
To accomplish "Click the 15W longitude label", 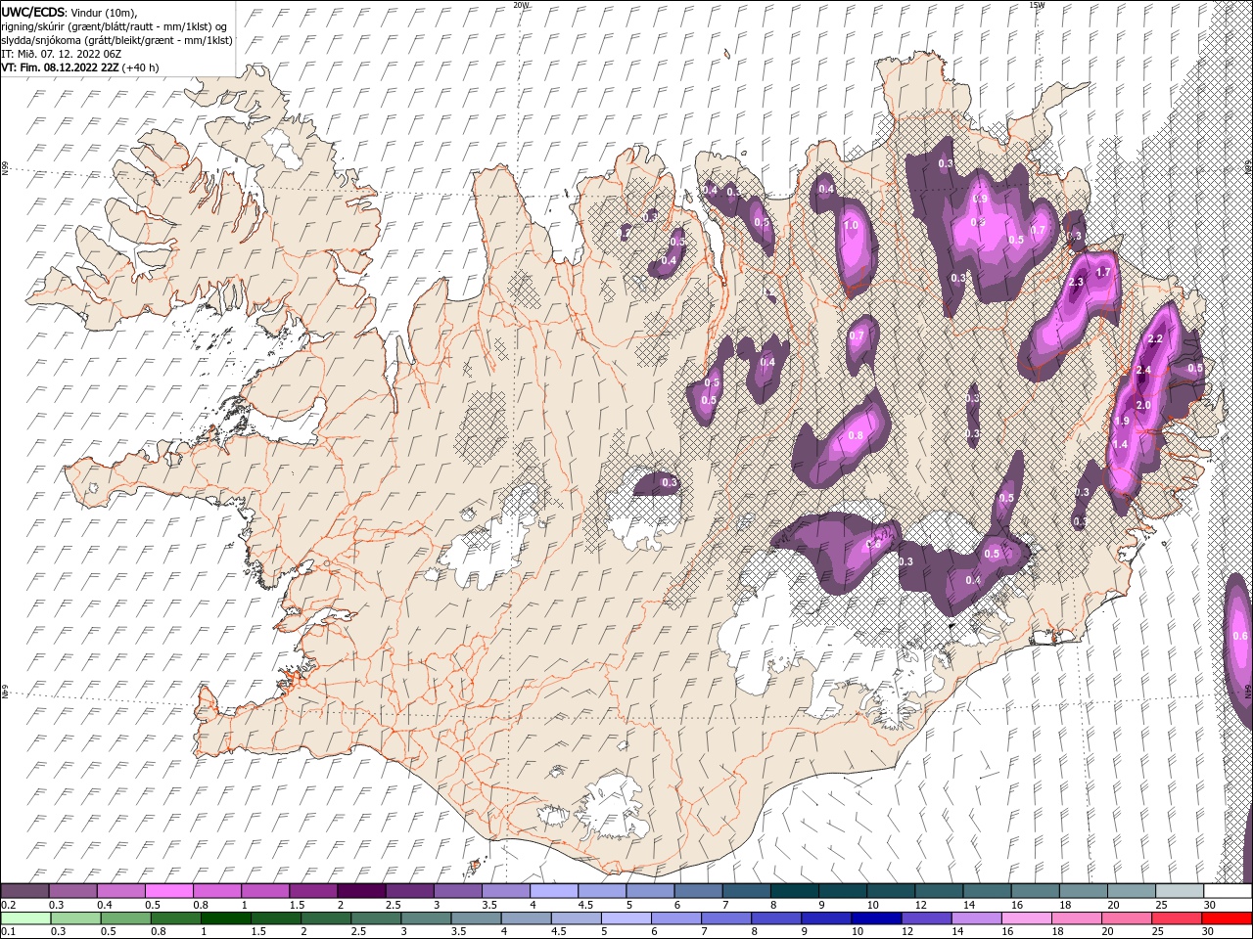I will click(x=1036, y=5).
